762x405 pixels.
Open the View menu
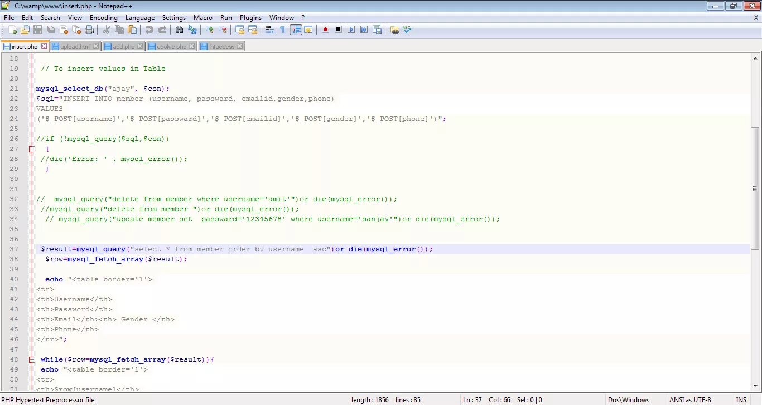point(75,18)
